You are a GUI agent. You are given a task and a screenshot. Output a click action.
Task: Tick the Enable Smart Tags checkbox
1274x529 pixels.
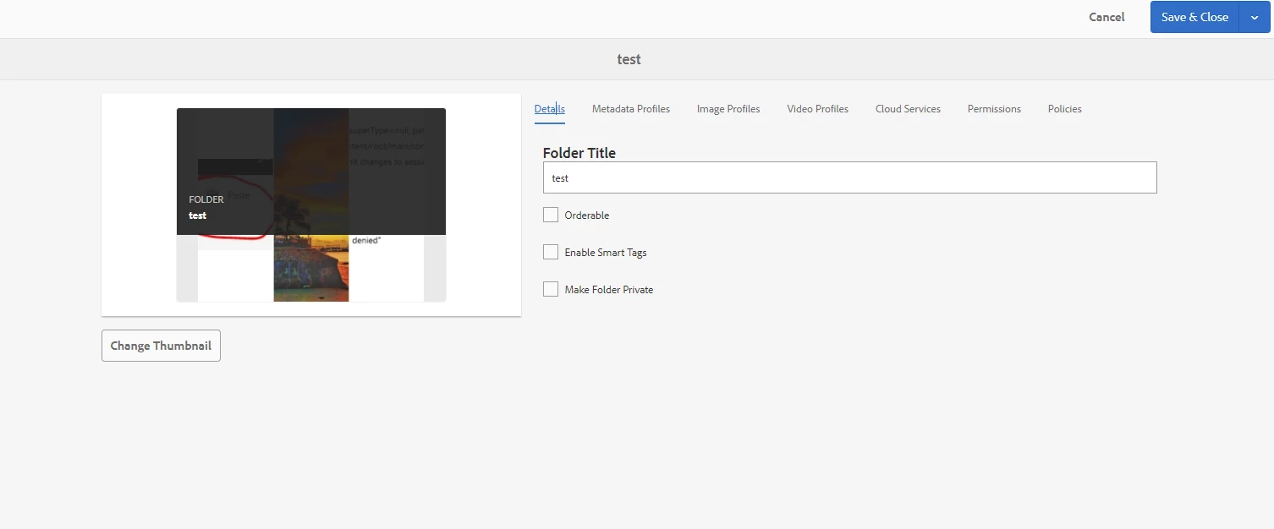point(551,252)
